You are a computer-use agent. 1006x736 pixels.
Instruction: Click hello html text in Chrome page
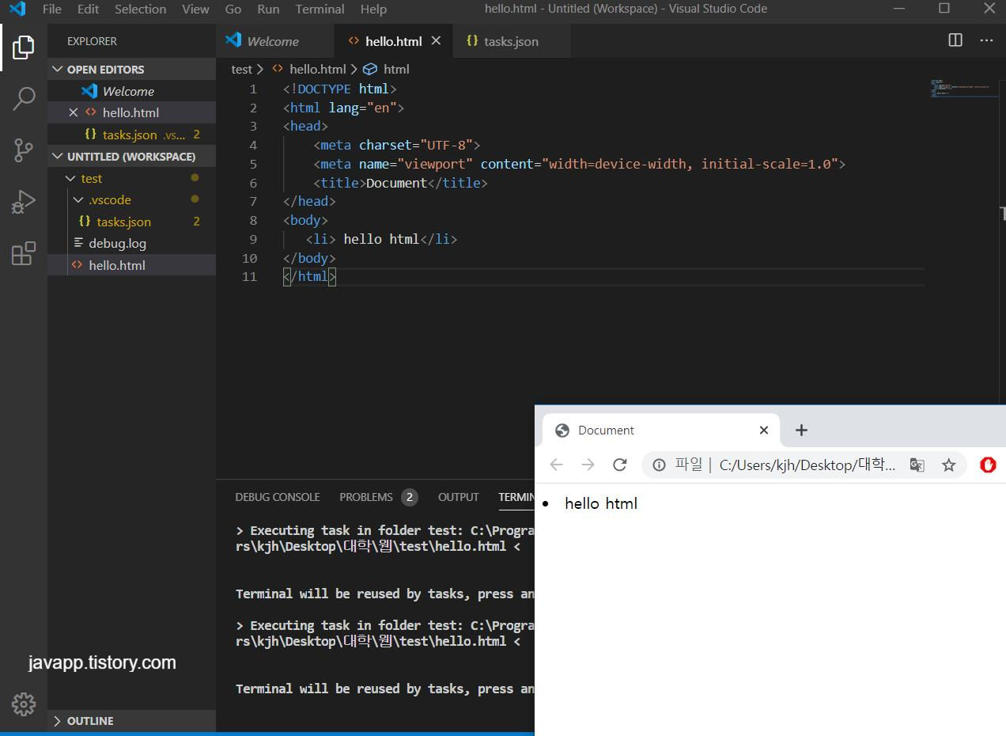601,503
